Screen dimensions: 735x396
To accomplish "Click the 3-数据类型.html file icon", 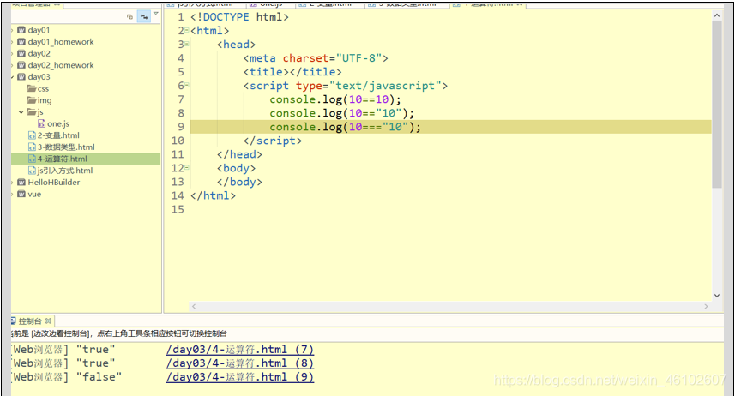I will click(x=33, y=147).
